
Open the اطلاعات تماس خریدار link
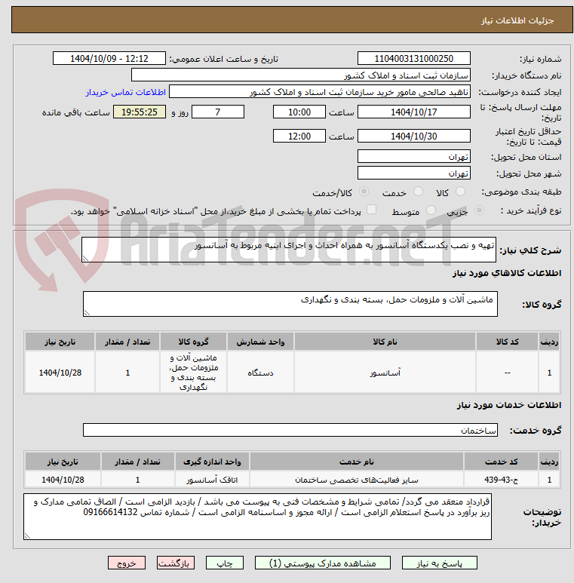(126, 92)
